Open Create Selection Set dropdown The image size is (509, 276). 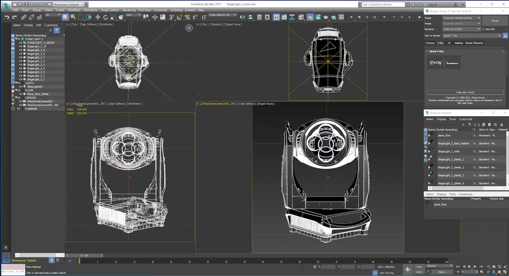222,15
